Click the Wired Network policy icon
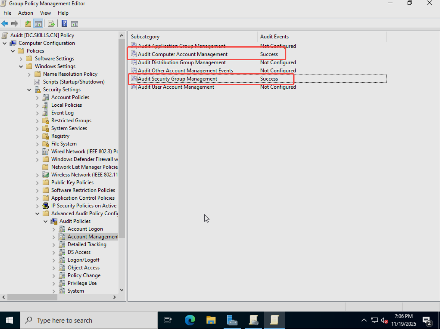440x329 pixels. [46, 152]
